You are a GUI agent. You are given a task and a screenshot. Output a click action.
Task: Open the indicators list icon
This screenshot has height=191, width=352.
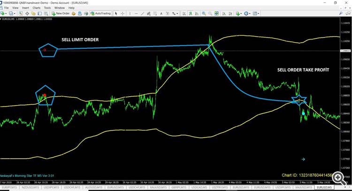237,14
